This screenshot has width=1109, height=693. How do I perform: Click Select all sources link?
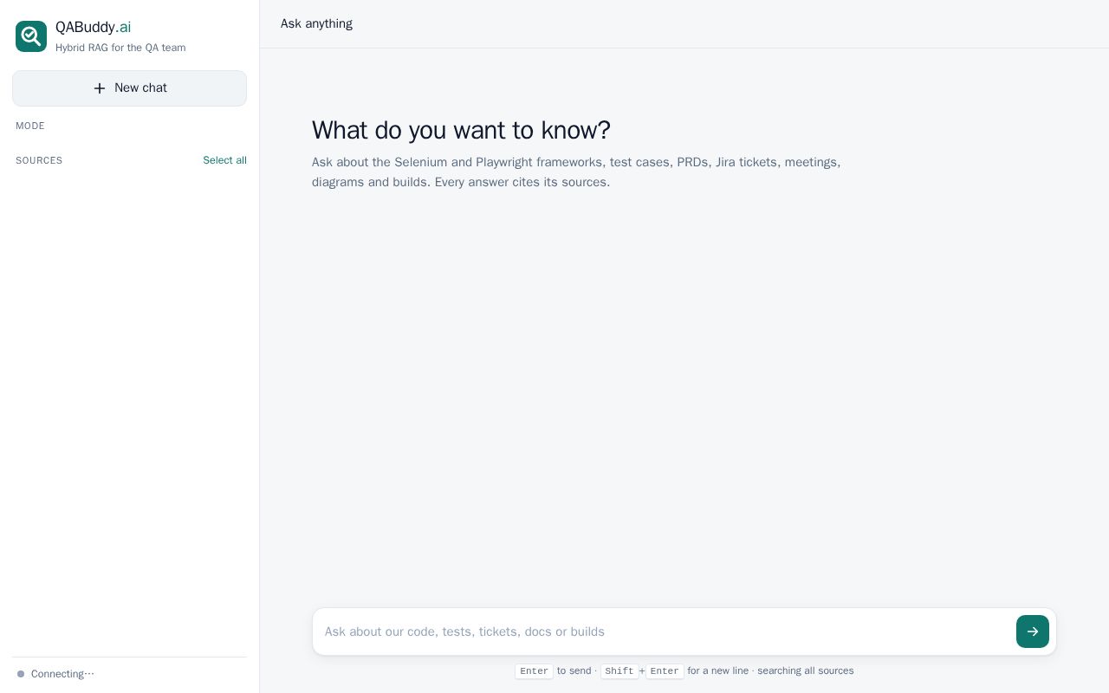point(224,160)
